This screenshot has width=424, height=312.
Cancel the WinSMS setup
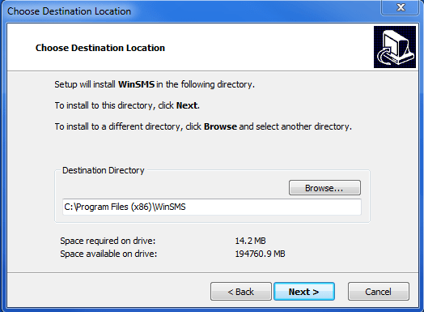(379, 292)
